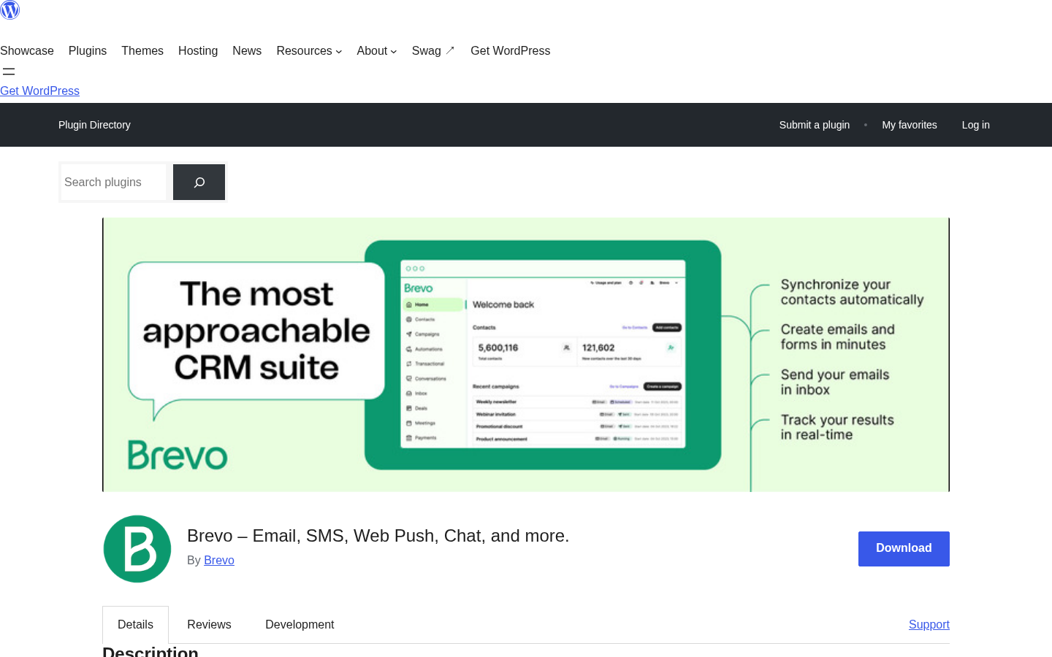The image size is (1052, 657).
Task: Expand the Resources dropdown menu
Action: [x=309, y=51]
